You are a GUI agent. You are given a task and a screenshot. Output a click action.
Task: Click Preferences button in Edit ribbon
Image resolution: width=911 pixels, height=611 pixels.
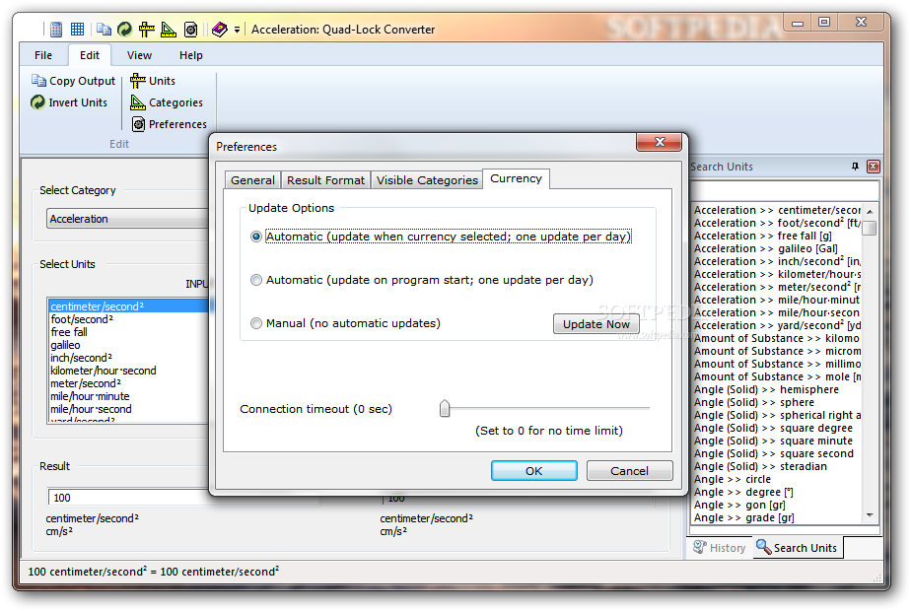tap(169, 124)
